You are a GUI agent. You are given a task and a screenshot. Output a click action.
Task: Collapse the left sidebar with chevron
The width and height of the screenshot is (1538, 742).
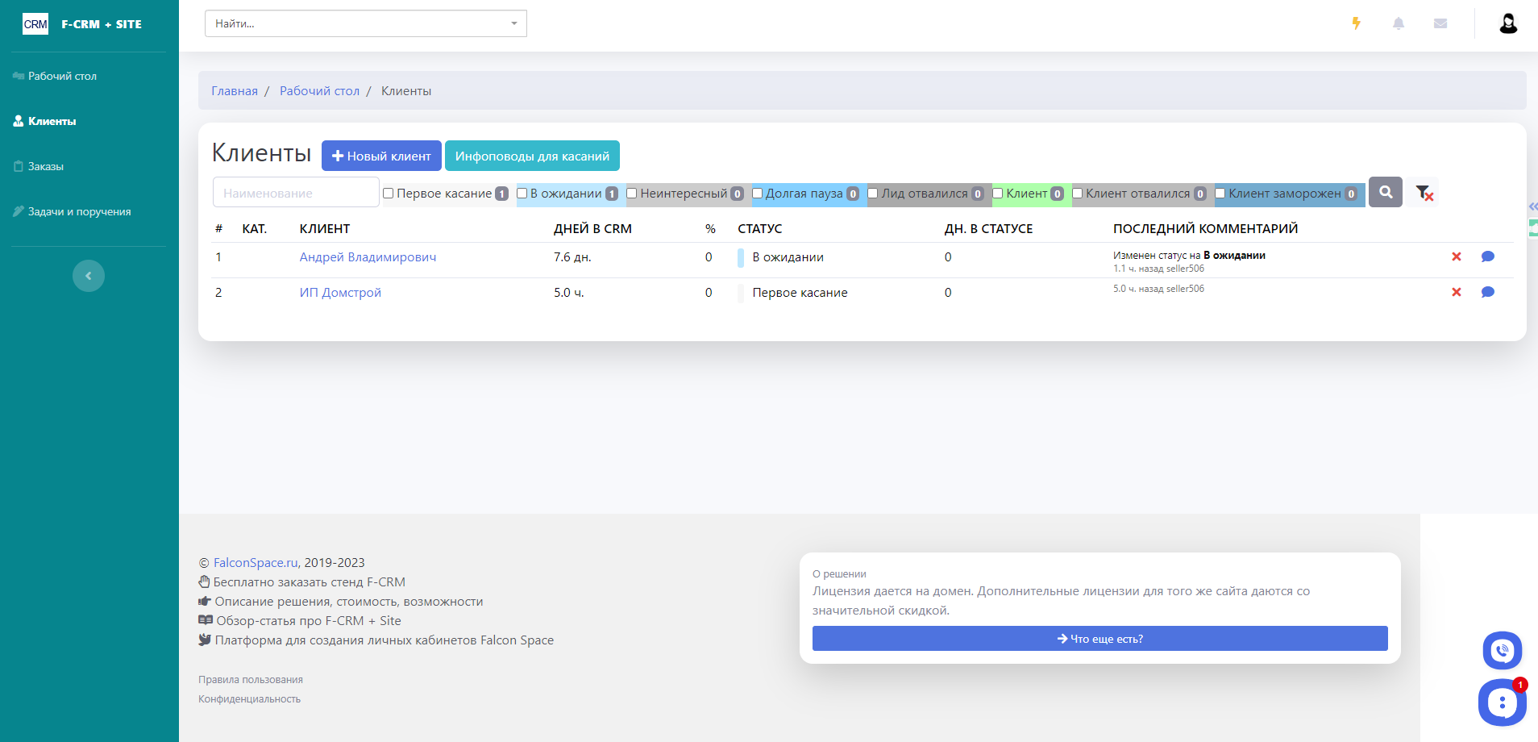[x=89, y=276]
